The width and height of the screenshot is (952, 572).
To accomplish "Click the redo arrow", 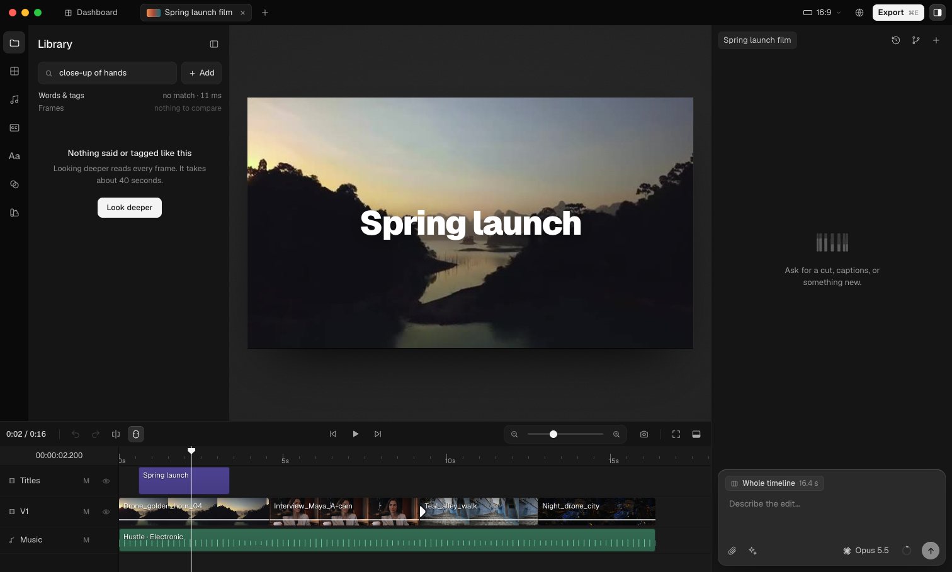I will (96, 434).
